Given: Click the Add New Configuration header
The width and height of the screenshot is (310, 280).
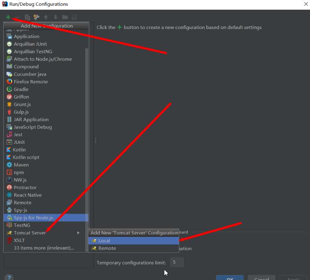Looking at the screenshot, I should click(46, 26).
